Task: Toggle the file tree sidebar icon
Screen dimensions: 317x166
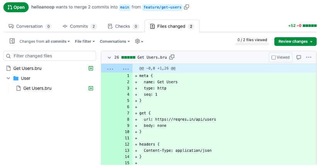Action: (12, 41)
